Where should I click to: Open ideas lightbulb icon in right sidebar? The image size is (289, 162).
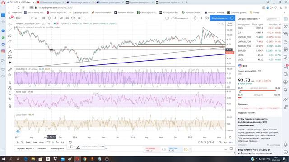[x=285, y=57]
